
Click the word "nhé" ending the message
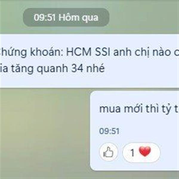pos(95,69)
